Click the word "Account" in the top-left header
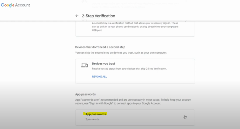240x129 pixels. click(x=23, y=5)
